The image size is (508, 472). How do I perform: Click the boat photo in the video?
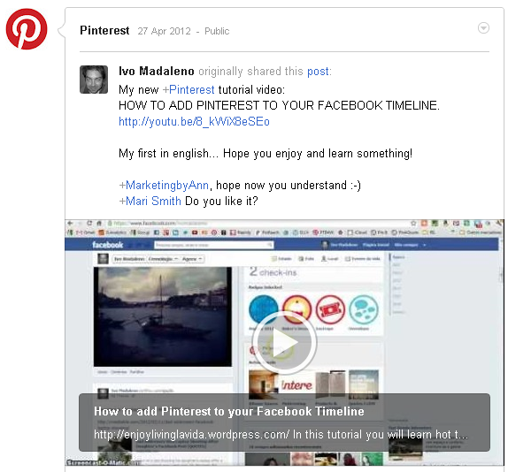(163, 316)
